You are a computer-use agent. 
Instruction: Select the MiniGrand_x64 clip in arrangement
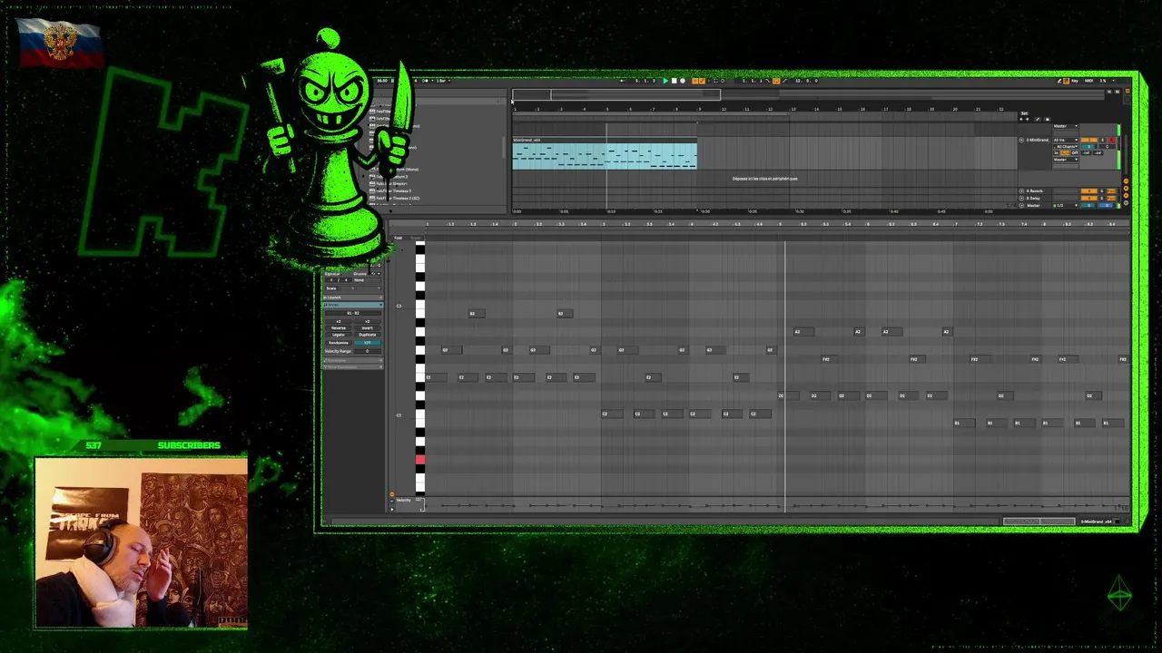[605, 154]
